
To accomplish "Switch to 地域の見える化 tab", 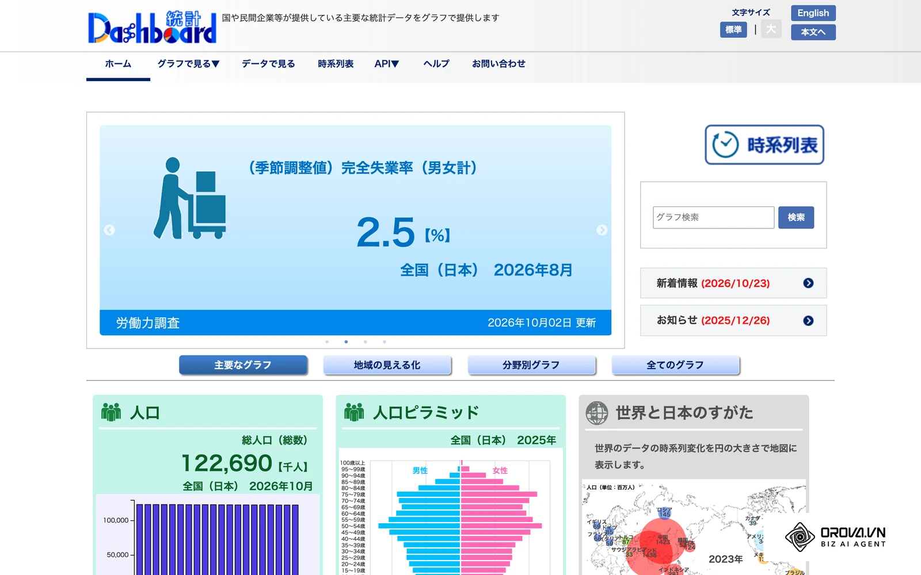I will (387, 365).
